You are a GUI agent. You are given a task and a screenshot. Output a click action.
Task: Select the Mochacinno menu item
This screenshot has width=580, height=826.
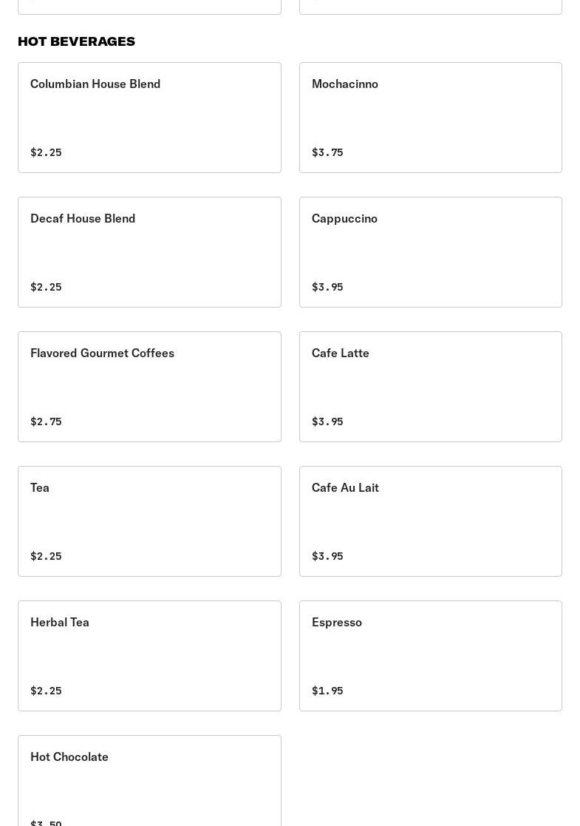(430, 118)
